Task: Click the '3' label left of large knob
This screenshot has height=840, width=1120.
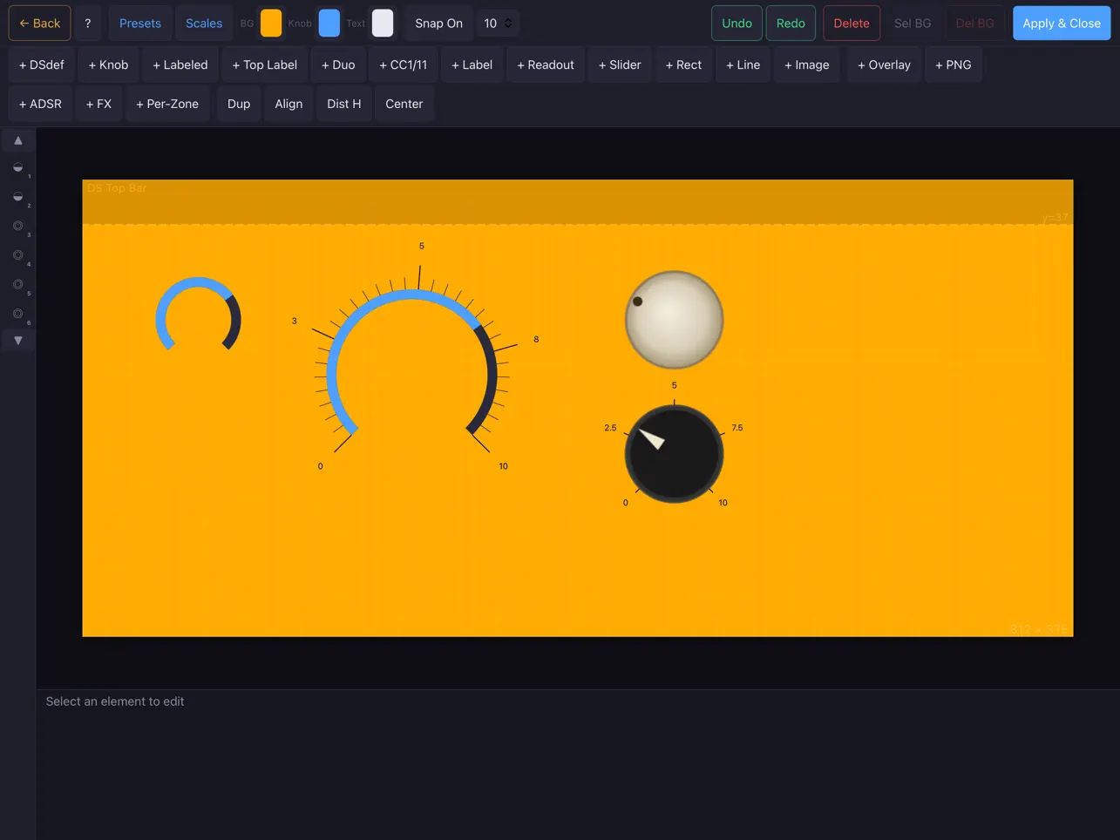Action: [295, 321]
